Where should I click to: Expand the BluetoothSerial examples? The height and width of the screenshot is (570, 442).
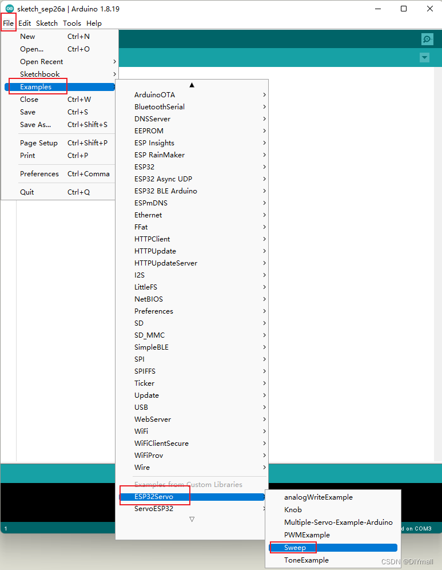click(192, 107)
